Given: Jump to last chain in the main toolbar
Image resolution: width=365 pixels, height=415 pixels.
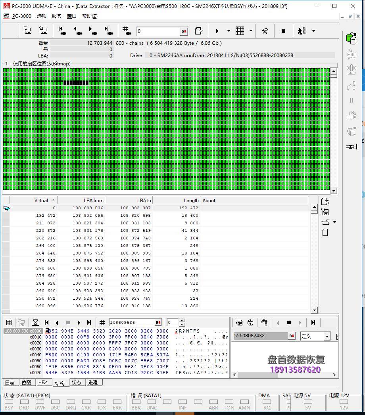Looking at the screenshot, I should pos(108,31).
